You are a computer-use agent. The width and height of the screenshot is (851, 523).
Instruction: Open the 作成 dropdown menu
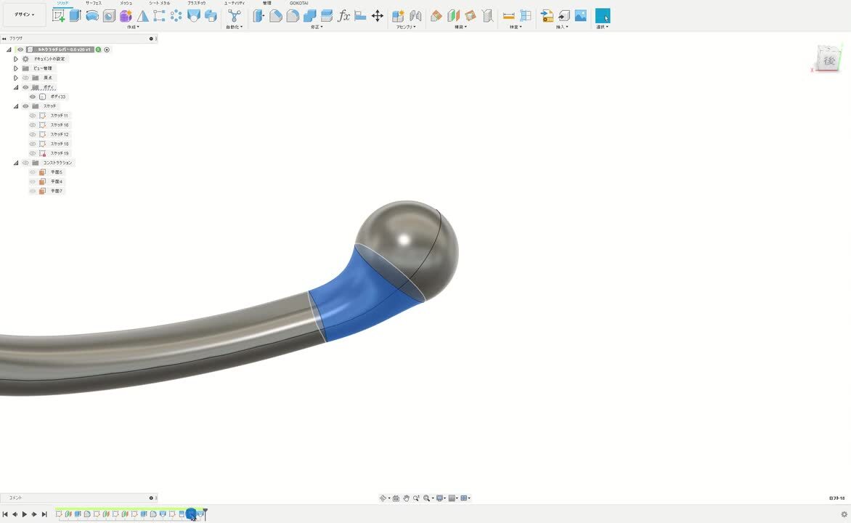(x=132, y=27)
